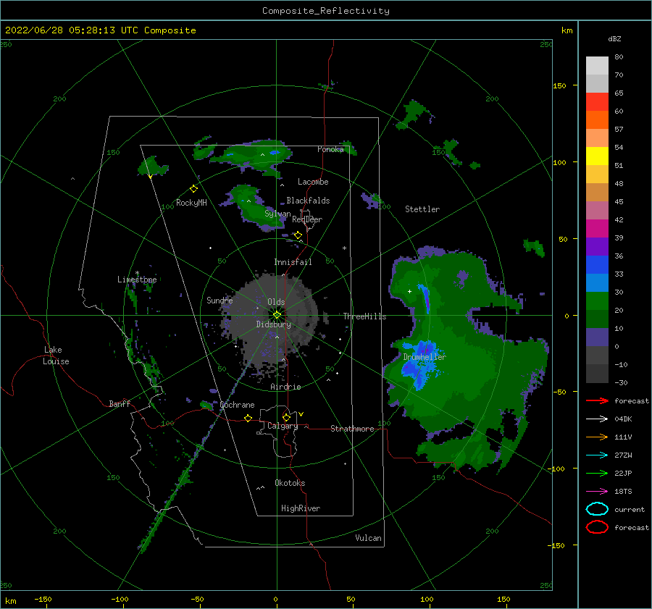Click the white asterisk marker above Limestone
652x609 pixels.
137,273
